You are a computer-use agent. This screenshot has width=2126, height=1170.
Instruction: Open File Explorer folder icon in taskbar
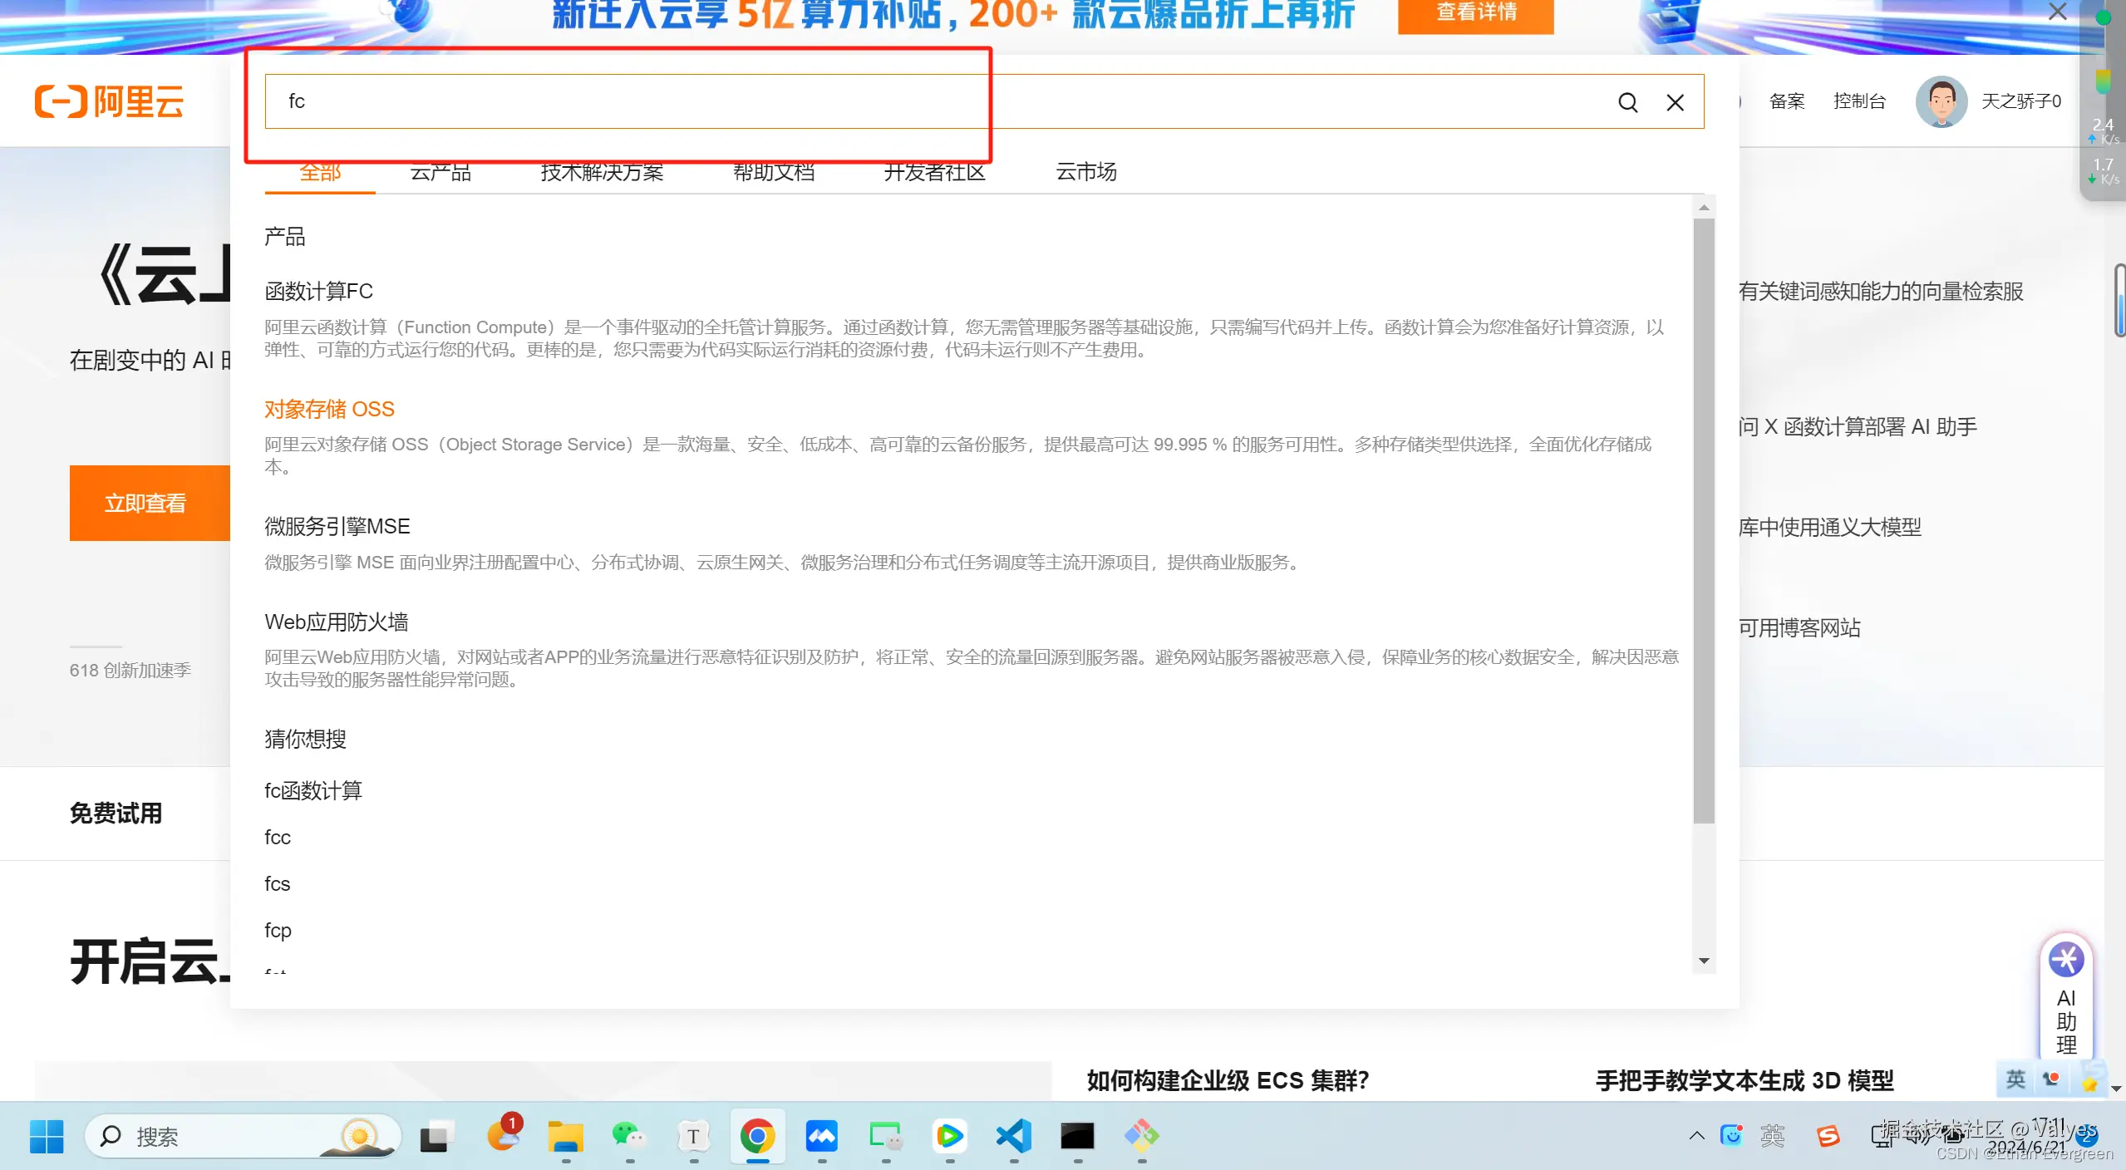[x=566, y=1136]
